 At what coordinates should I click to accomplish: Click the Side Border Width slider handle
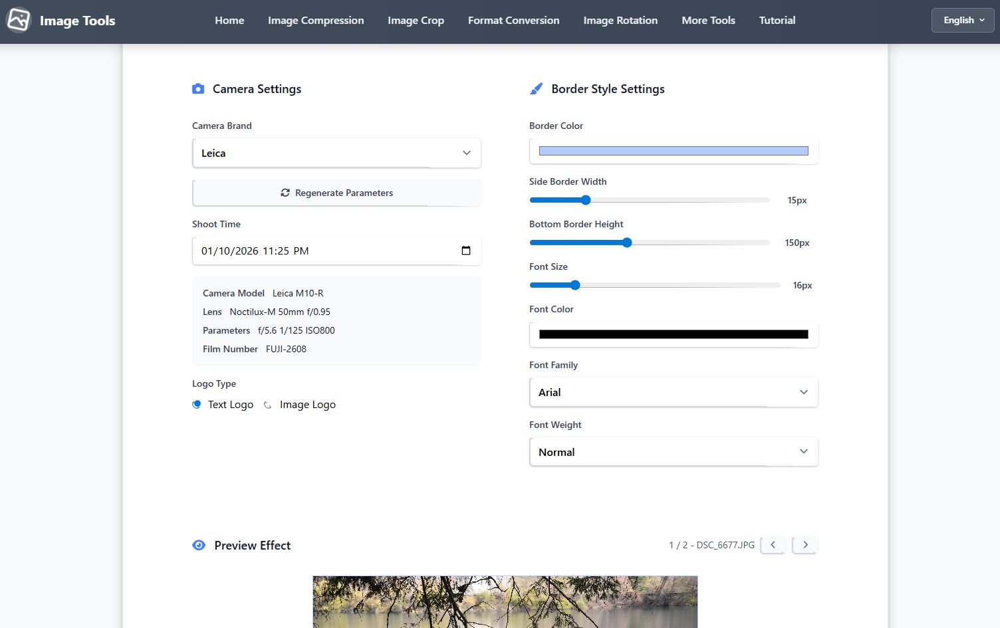pyautogui.click(x=586, y=200)
